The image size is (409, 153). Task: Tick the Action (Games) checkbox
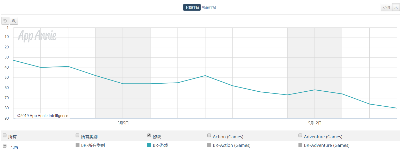(209, 135)
